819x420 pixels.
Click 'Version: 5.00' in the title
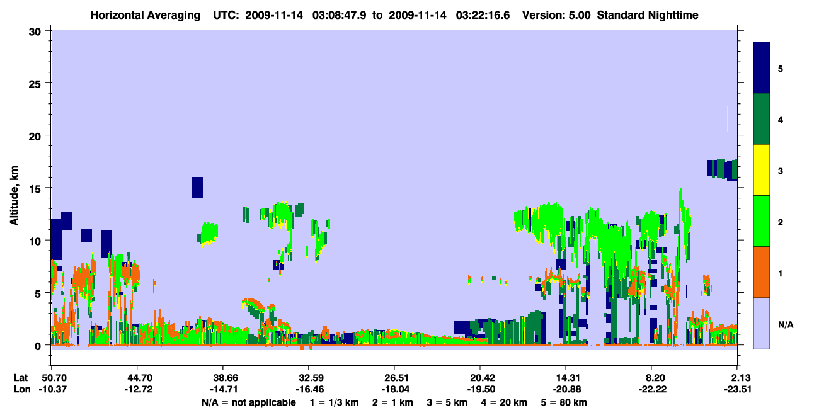(x=556, y=14)
